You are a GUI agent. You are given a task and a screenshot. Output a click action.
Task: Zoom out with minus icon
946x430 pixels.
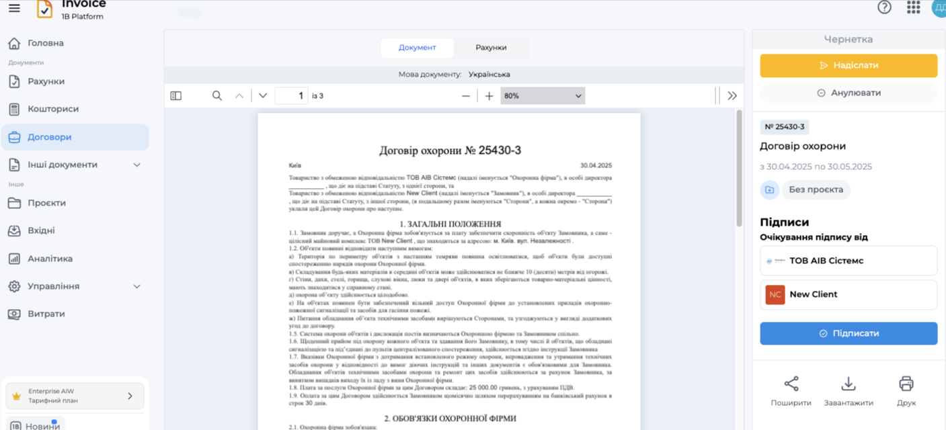(466, 96)
